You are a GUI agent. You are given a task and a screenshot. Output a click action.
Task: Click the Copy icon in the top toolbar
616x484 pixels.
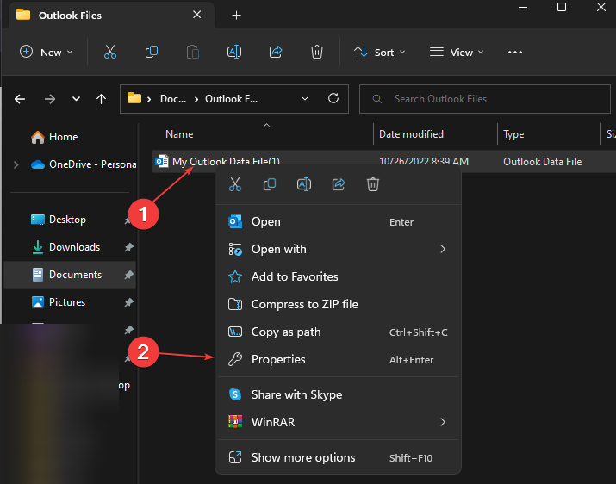152,52
